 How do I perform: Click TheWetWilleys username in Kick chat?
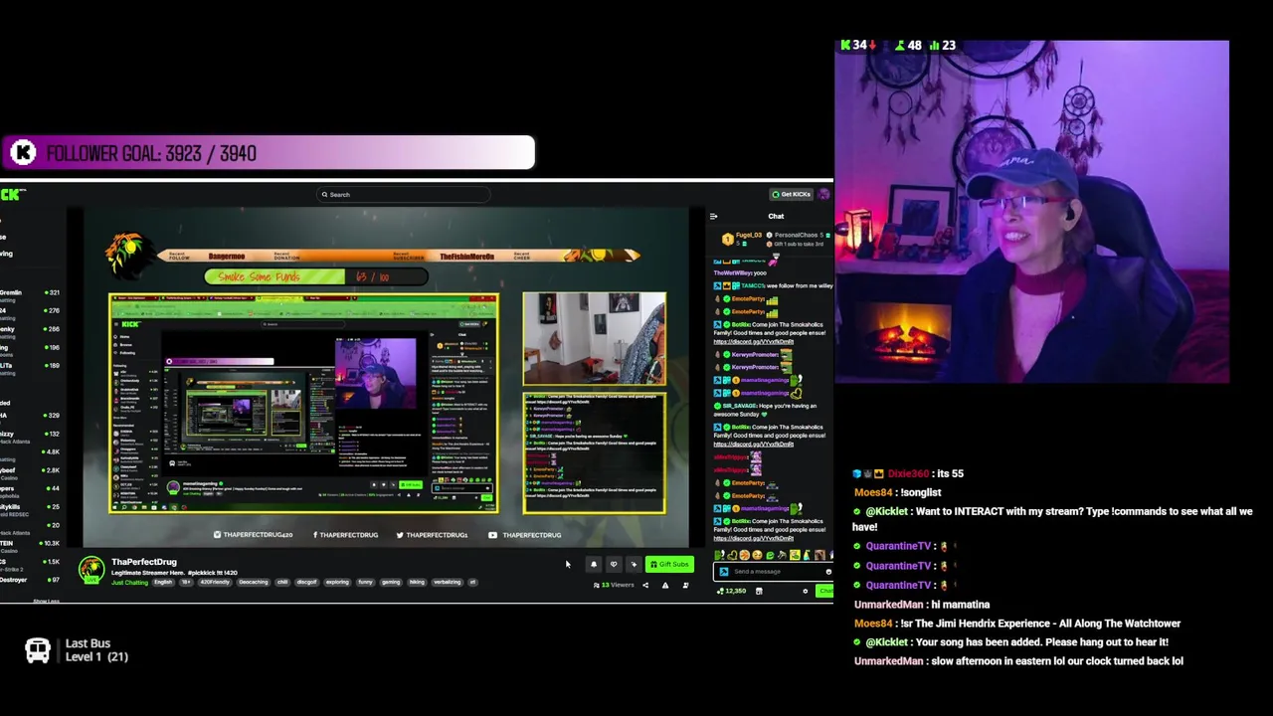point(733,272)
